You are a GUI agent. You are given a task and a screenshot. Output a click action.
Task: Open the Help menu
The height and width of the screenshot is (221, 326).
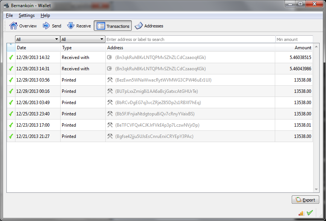(x=45, y=15)
